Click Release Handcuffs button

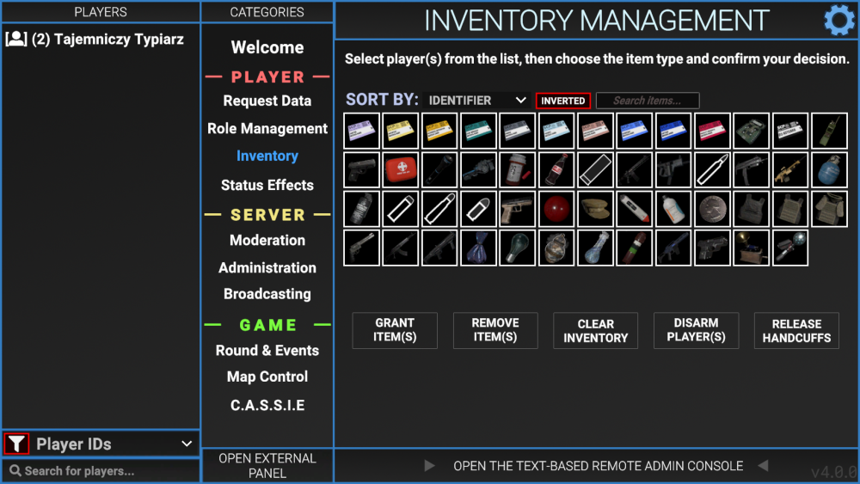point(796,330)
